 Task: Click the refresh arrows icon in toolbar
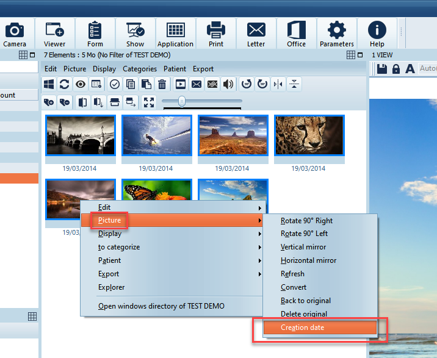coord(64,84)
